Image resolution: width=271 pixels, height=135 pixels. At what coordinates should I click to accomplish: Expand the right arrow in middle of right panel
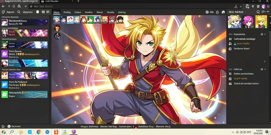pyautogui.click(x=265, y=61)
